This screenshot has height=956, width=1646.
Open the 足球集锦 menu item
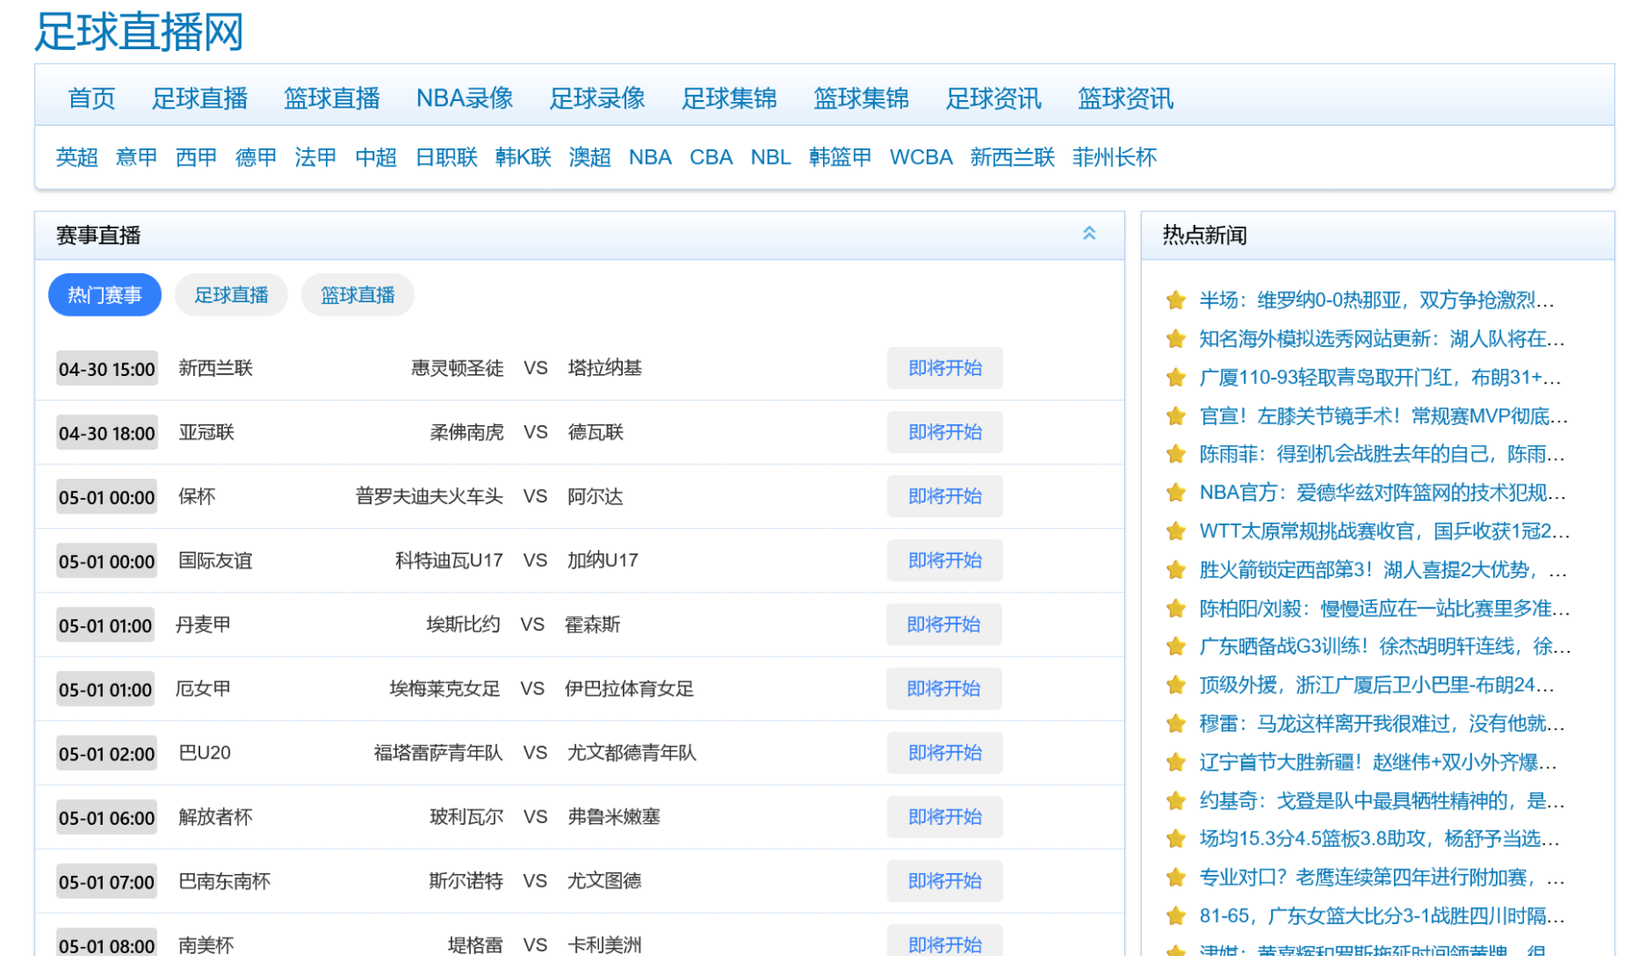click(729, 98)
